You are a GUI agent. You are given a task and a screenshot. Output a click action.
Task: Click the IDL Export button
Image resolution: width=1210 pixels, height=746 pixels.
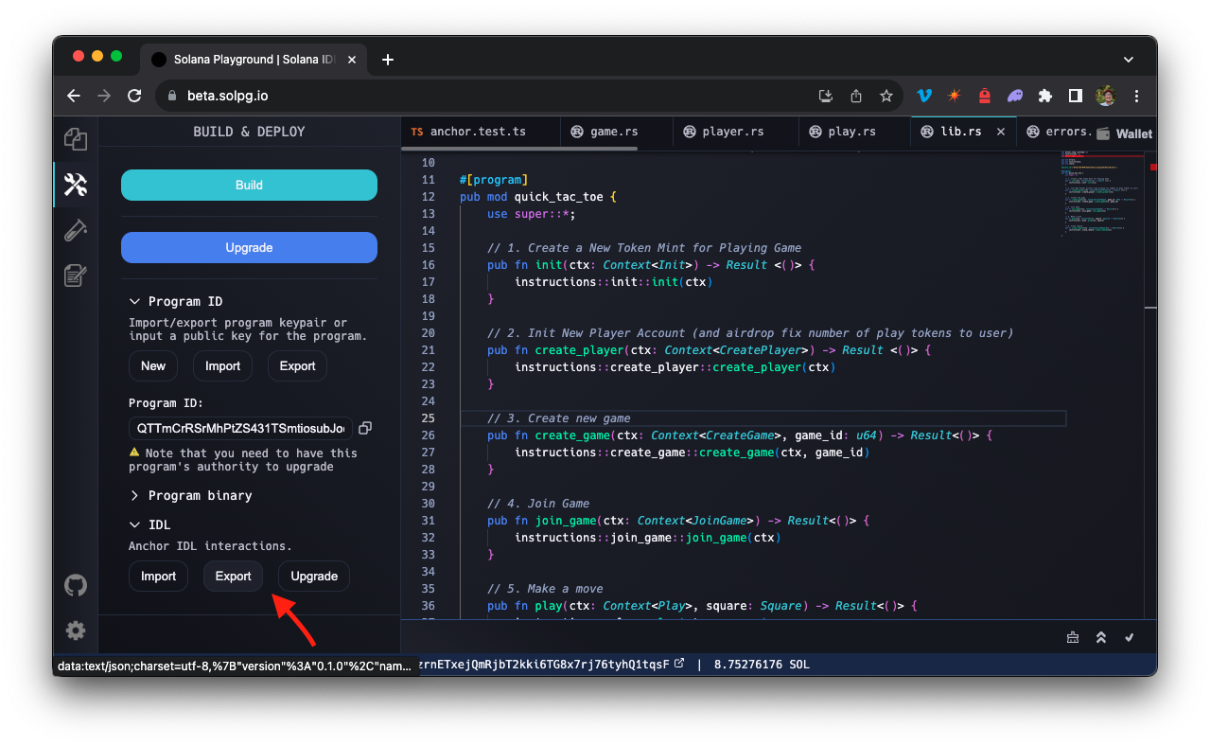coord(233,577)
